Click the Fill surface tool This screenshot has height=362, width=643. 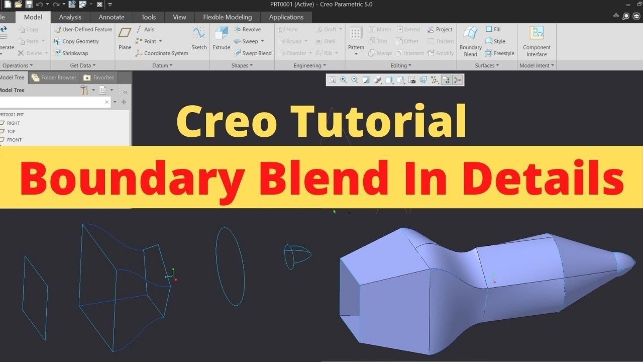tap(493, 30)
